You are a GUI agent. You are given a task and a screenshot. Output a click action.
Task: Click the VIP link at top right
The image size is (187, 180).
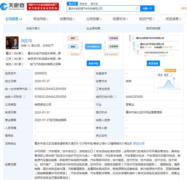point(184,8)
